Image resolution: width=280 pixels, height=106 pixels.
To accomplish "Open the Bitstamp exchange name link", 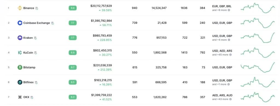I will (x=29, y=67).
